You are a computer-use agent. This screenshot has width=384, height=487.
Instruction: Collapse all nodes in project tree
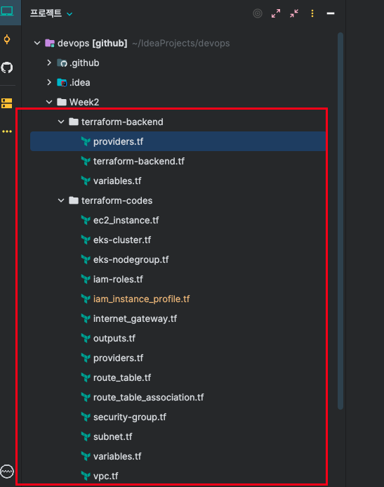(x=294, y=13)
